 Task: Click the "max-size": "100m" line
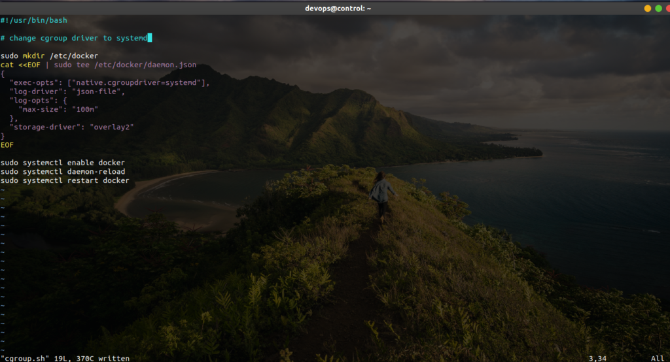pyautogui.click(x=58, y=109)
